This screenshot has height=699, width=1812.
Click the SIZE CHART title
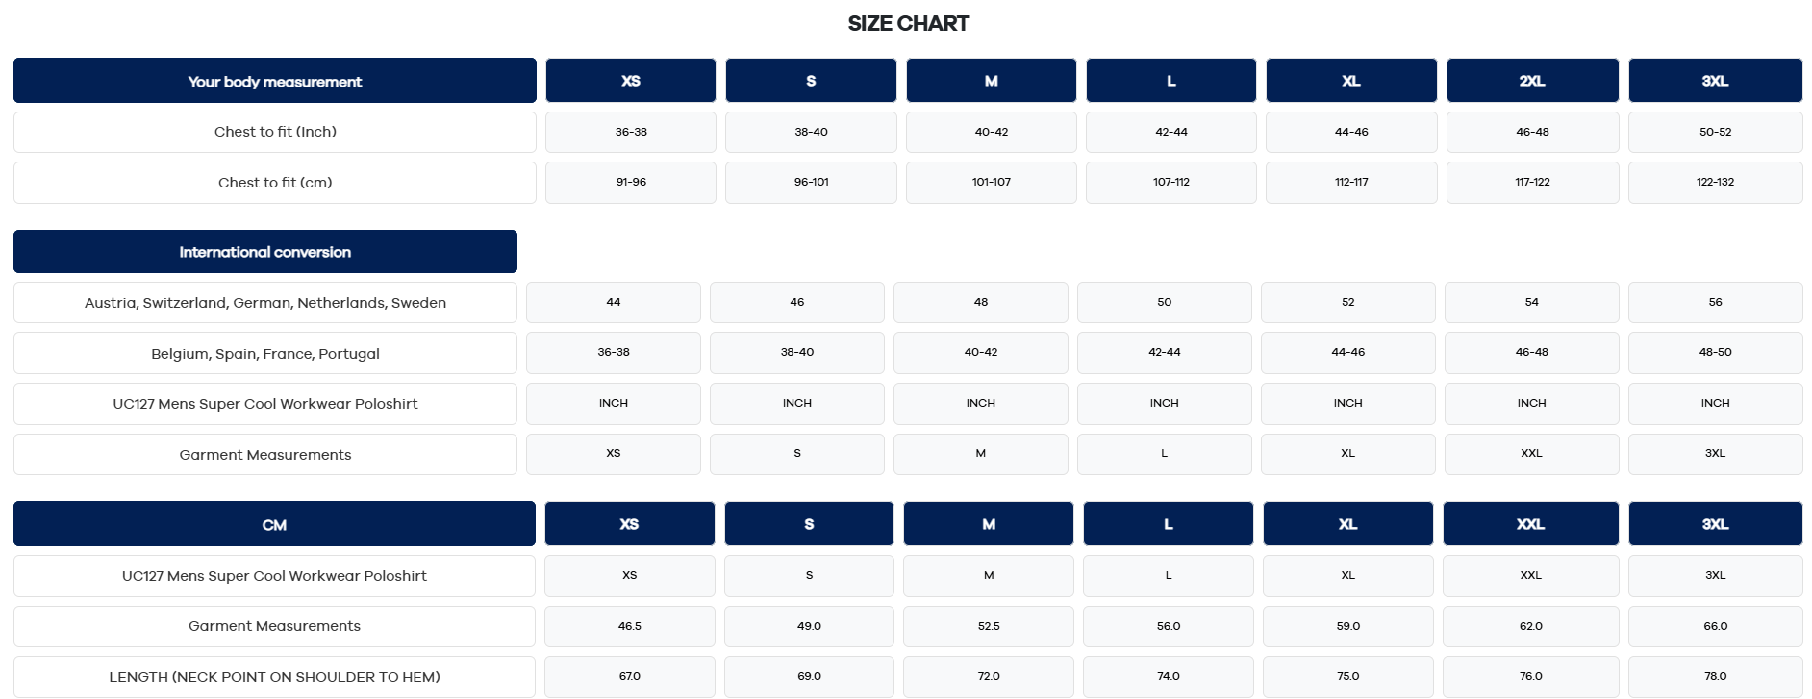pyautogui.click(x=908, y=24)
